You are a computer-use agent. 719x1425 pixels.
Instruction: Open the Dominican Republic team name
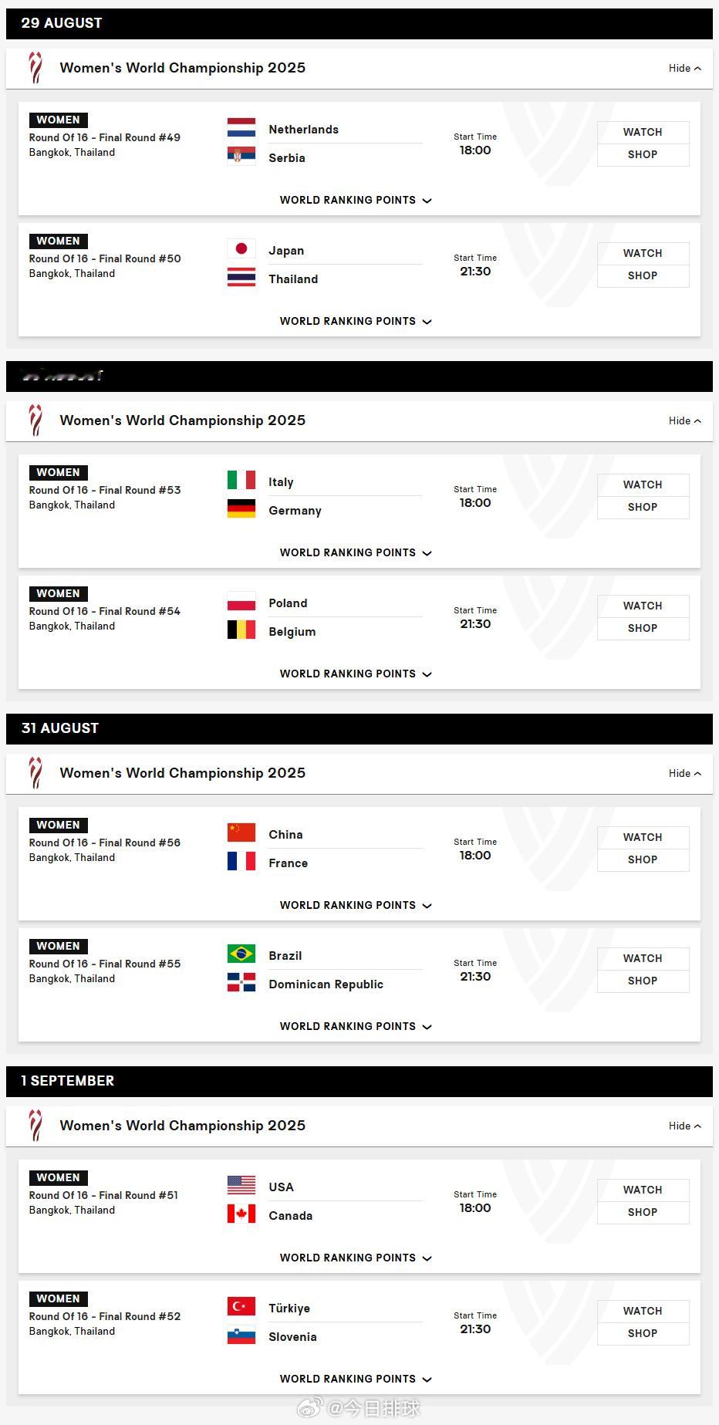click(326, 984)
